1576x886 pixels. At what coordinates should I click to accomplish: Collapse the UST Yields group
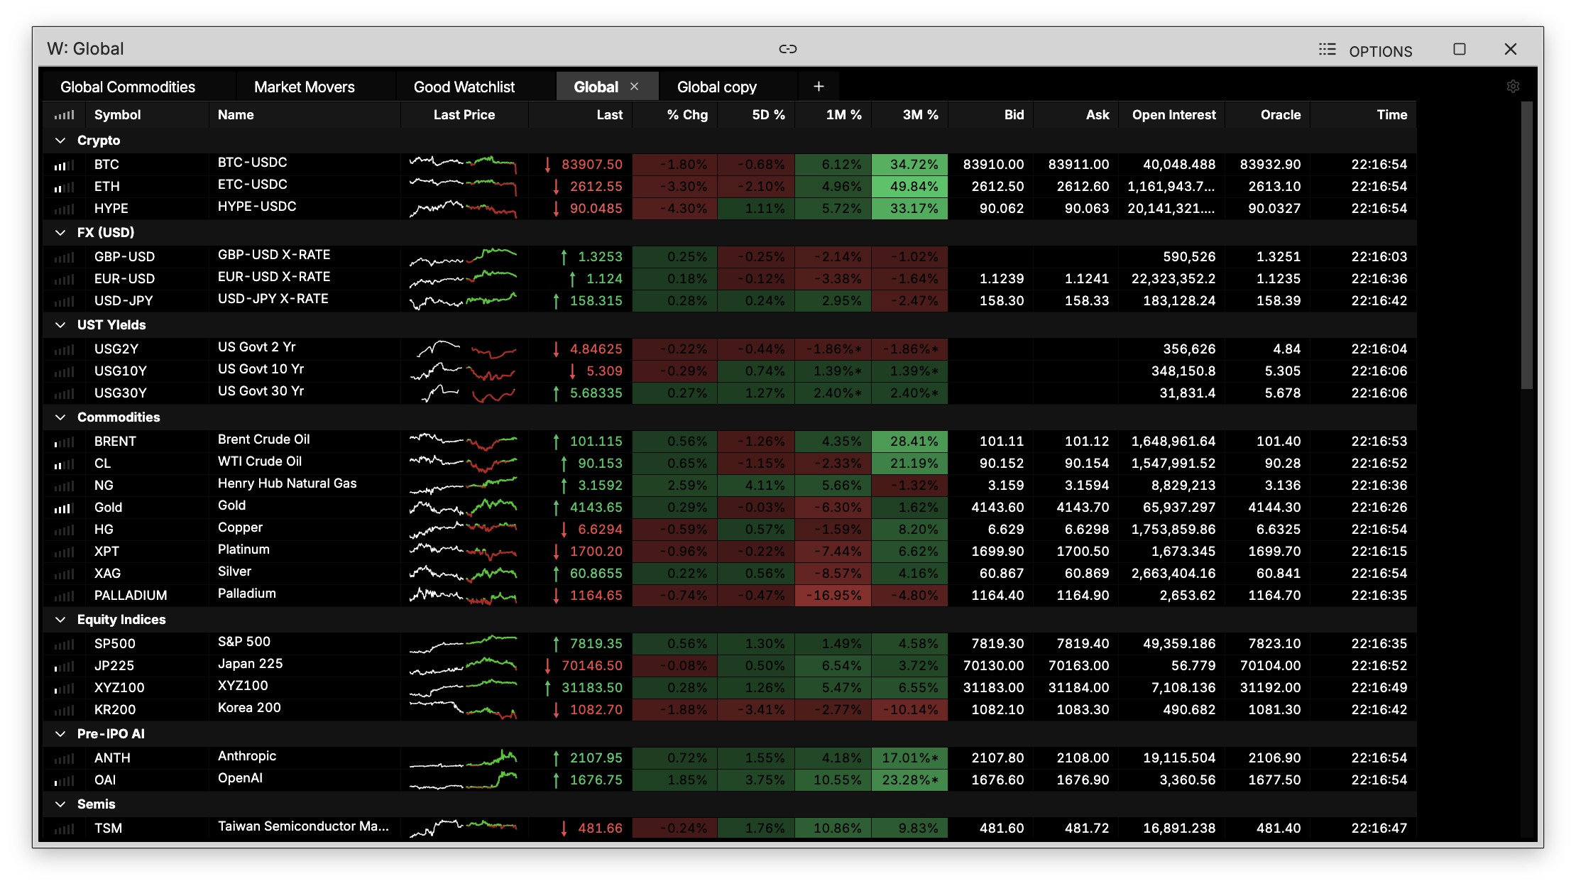(x=60, y=324)
